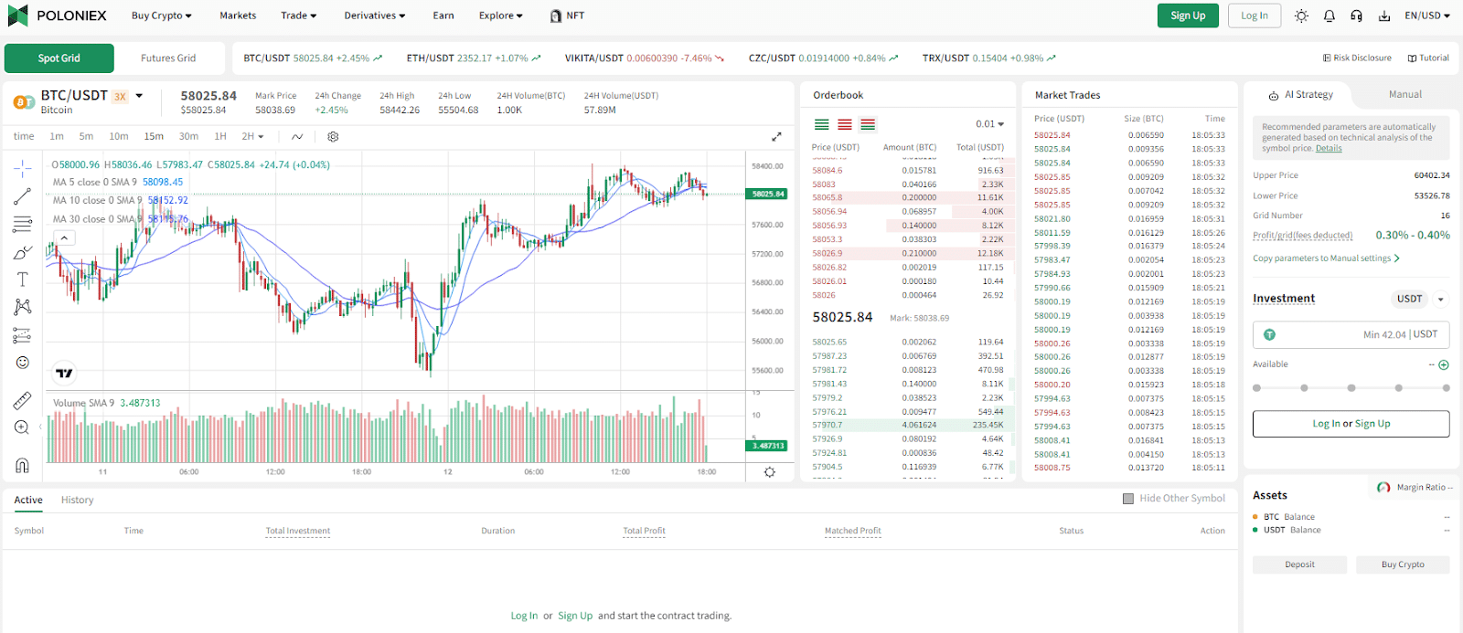Collapse the indicator legend arrow
This screenshot has height=633, width=1463.
tap(64, 237)
